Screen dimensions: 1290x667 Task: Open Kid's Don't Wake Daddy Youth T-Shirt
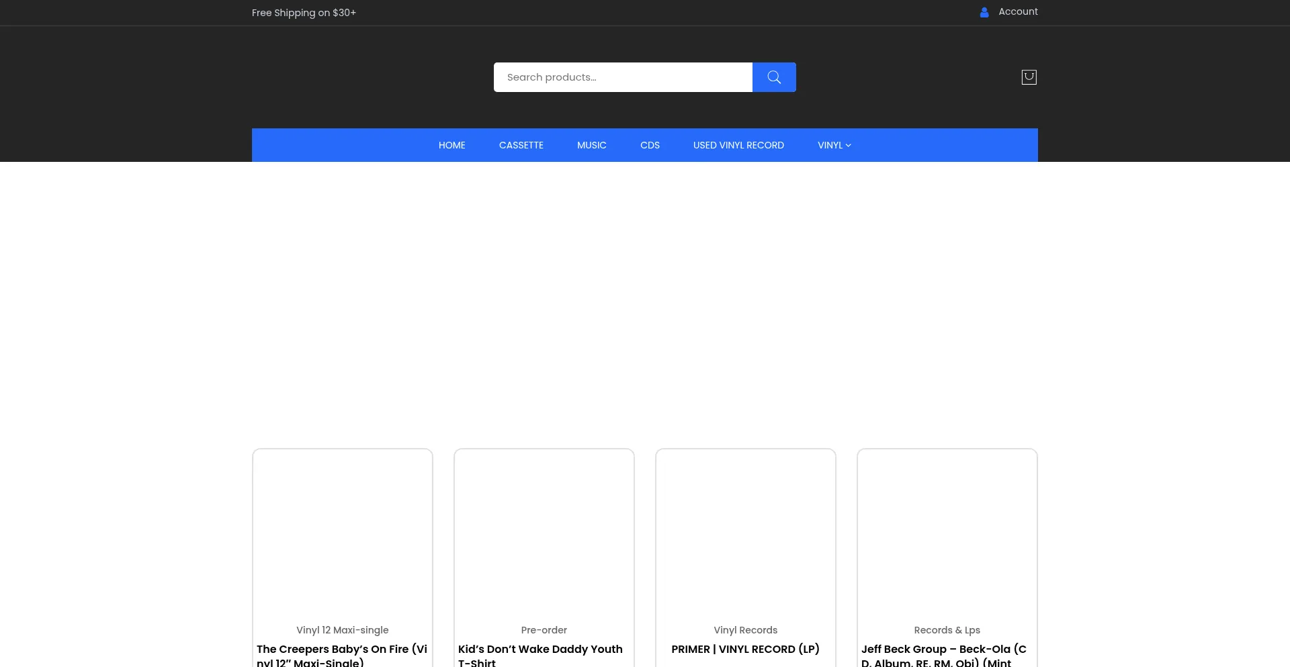click(541, 655)
